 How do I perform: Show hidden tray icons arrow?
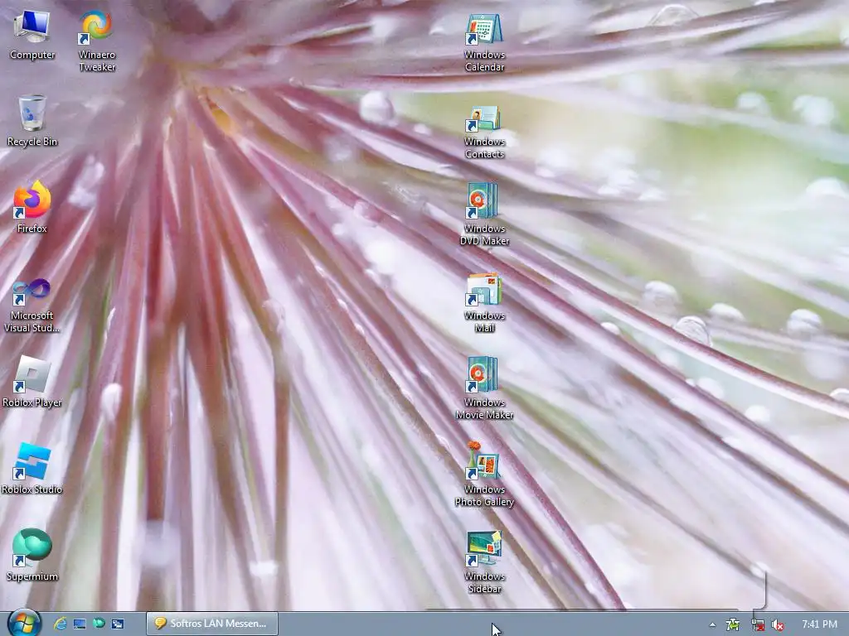[712, 624]
